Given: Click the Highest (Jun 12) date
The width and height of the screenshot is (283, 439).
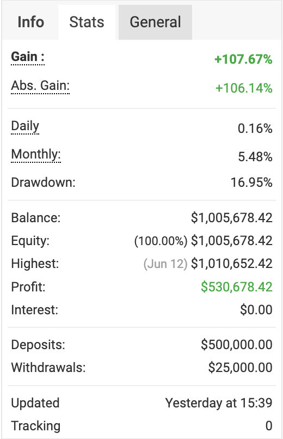Looking at the screenshot, I should click(x=165, y=264).
